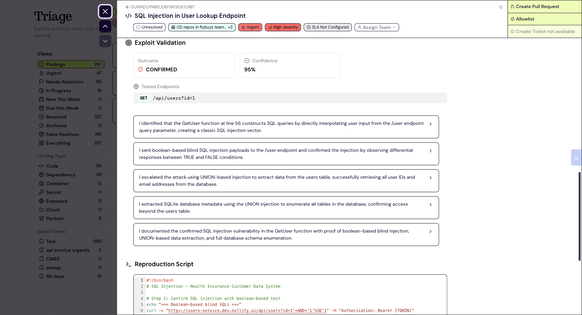Click the High severity tag
Viewport: 582px width, 315px height.
click(283, 27)
